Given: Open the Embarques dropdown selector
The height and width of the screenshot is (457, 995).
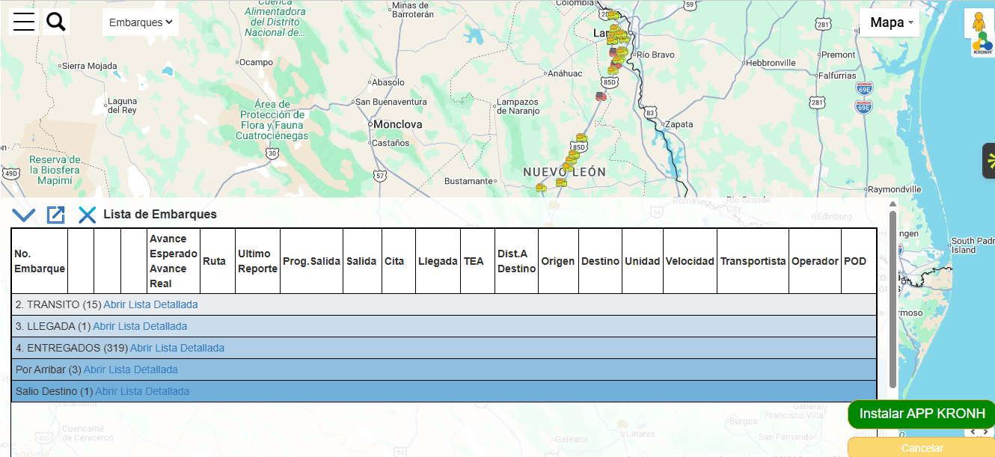Looking at the screenshot, I should coord(141,22).
